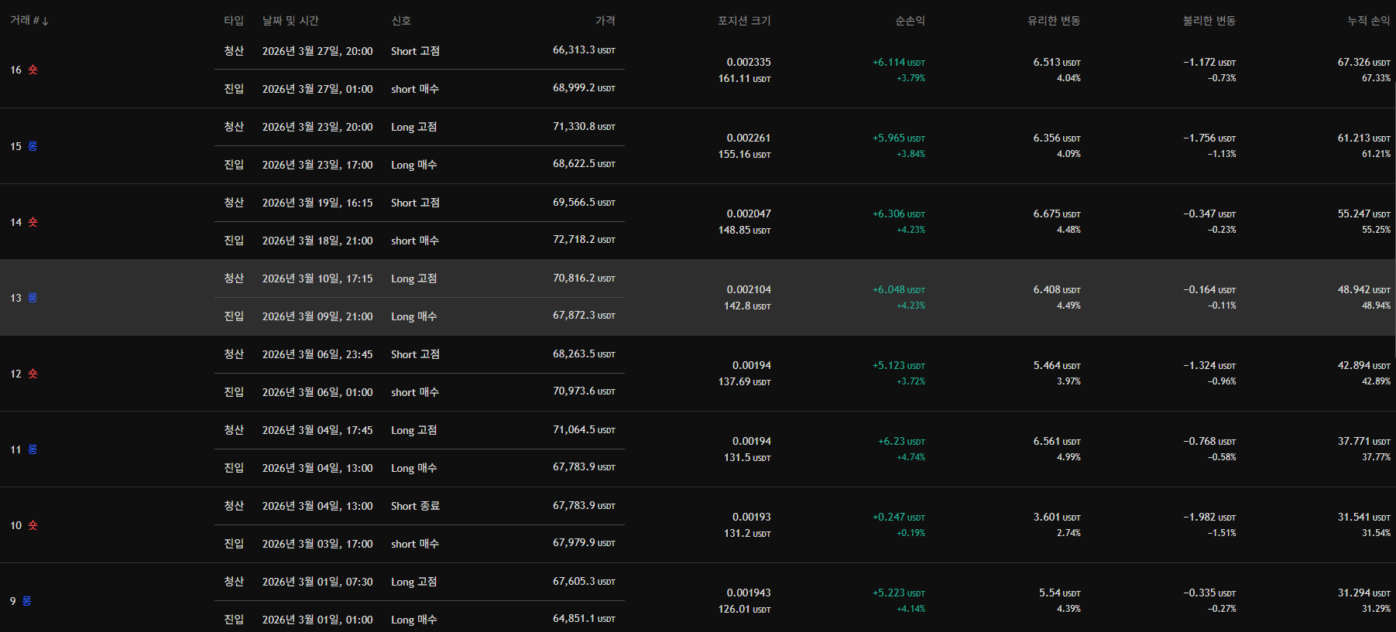Screen dimensions: 1396x632
Task: Select the 롱 label of trade 11
Action: click(x=33, y=449)
